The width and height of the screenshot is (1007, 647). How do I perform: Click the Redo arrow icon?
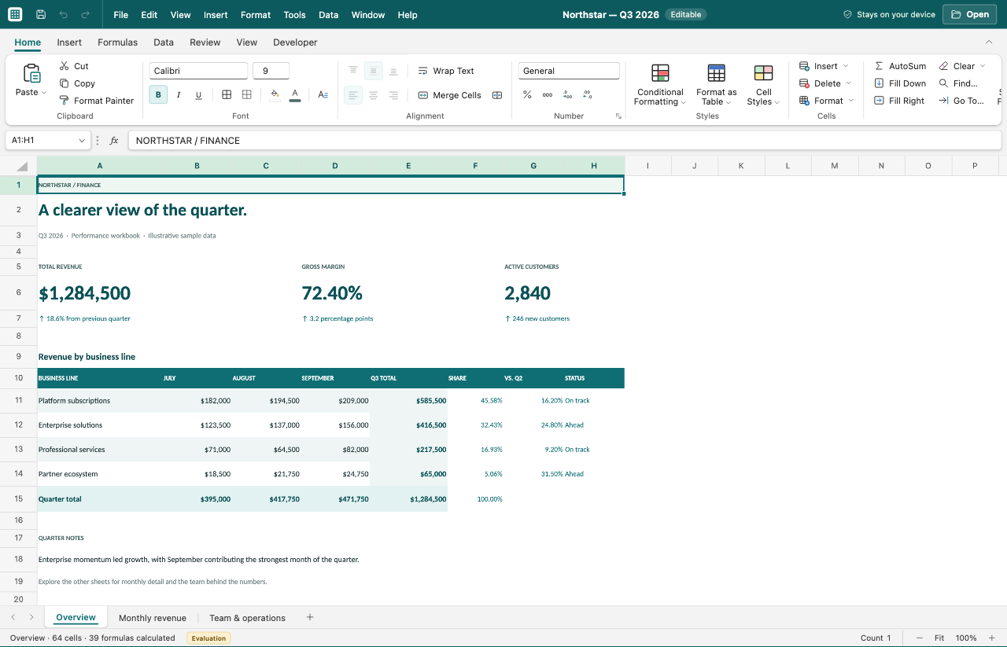click(x=85, y=15)
